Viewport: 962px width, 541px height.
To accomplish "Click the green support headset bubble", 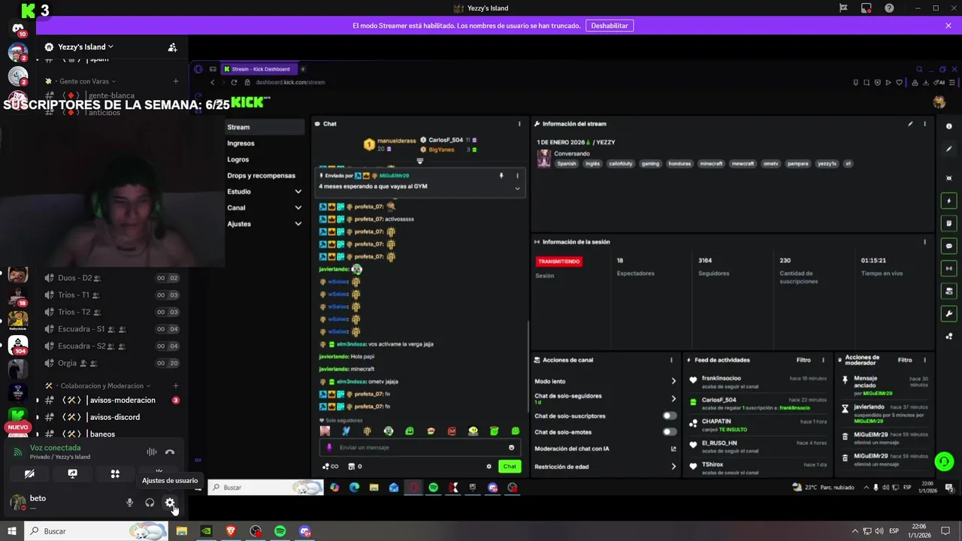I will (945, 461).
